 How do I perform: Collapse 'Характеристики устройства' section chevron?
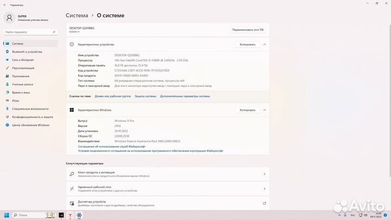click(264, 45)
